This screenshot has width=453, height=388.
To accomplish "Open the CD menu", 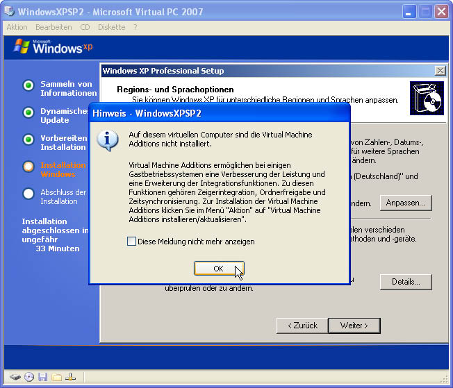I will 85,27.
